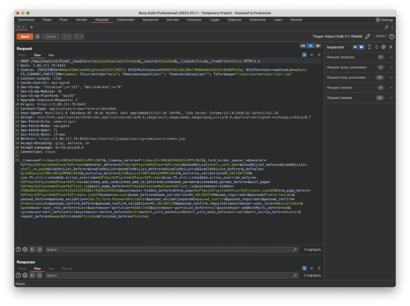Jump to next match in Request search

[39, 249]
